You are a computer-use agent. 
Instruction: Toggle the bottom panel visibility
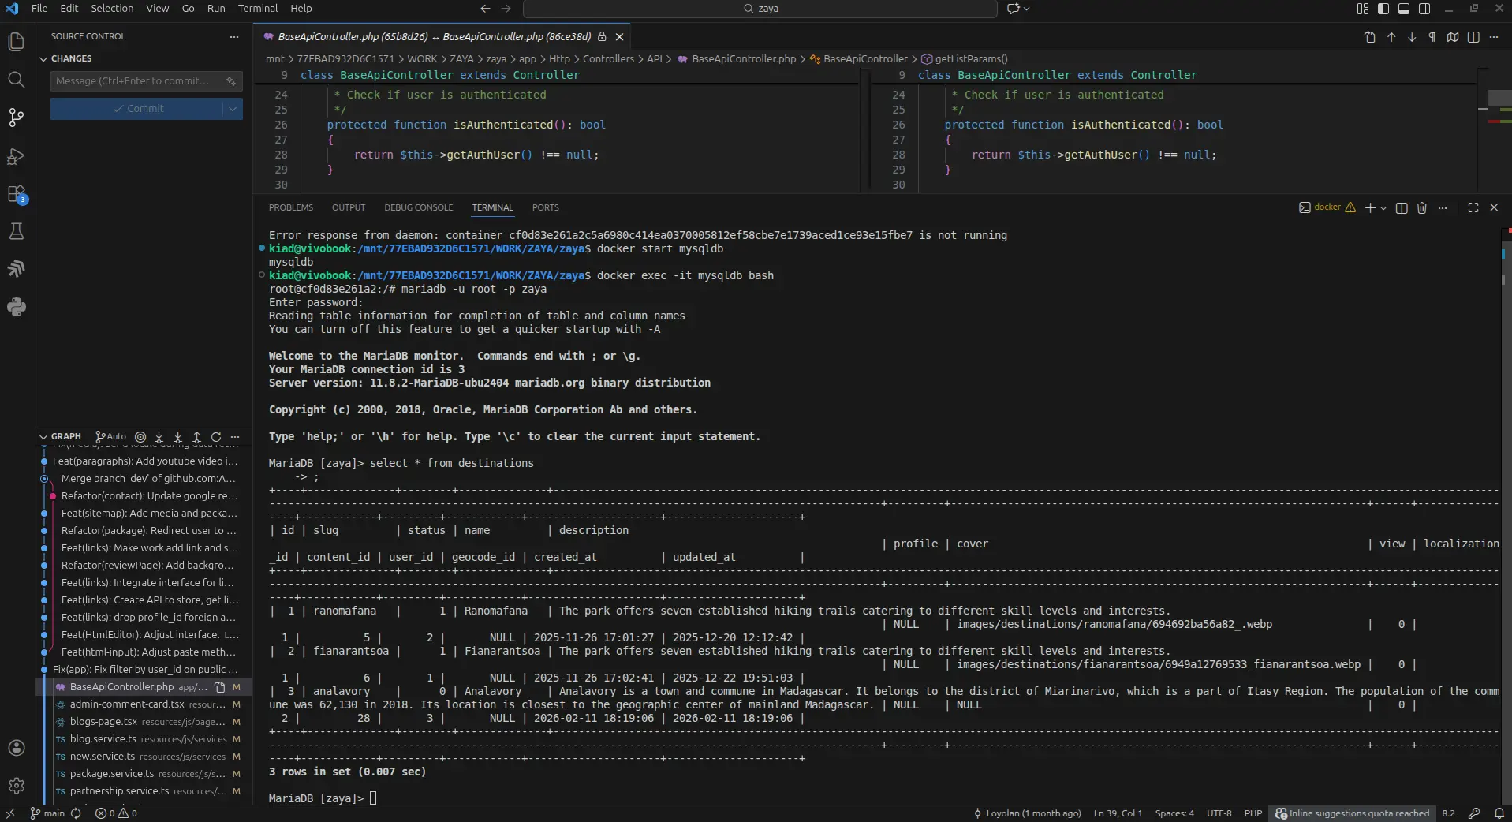click(1403, 9)
